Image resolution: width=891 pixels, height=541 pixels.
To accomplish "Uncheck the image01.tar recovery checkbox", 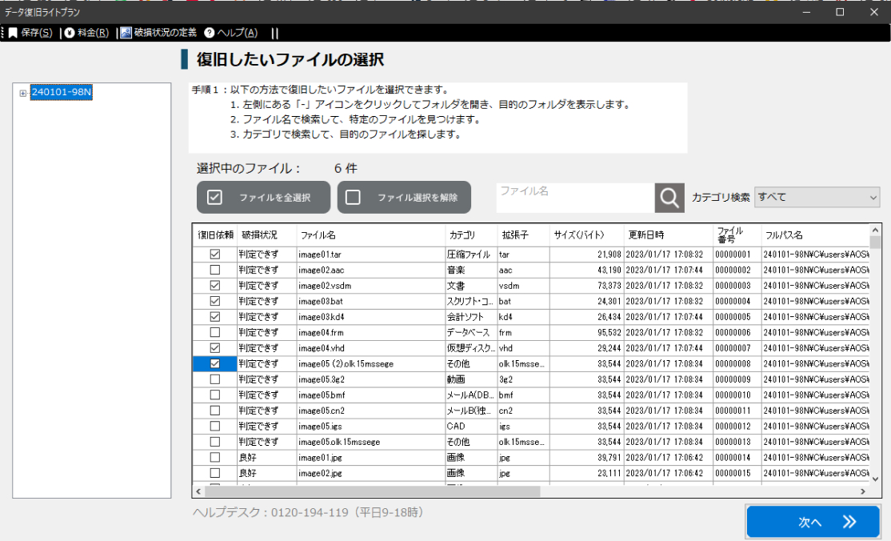I will (214, 254).
